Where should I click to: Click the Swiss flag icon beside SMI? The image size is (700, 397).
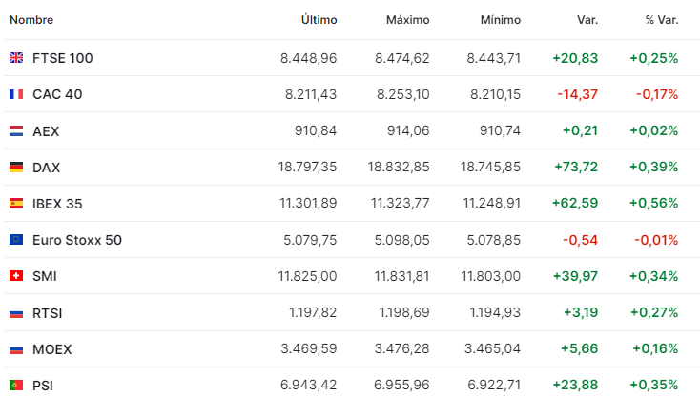point(16,276)
